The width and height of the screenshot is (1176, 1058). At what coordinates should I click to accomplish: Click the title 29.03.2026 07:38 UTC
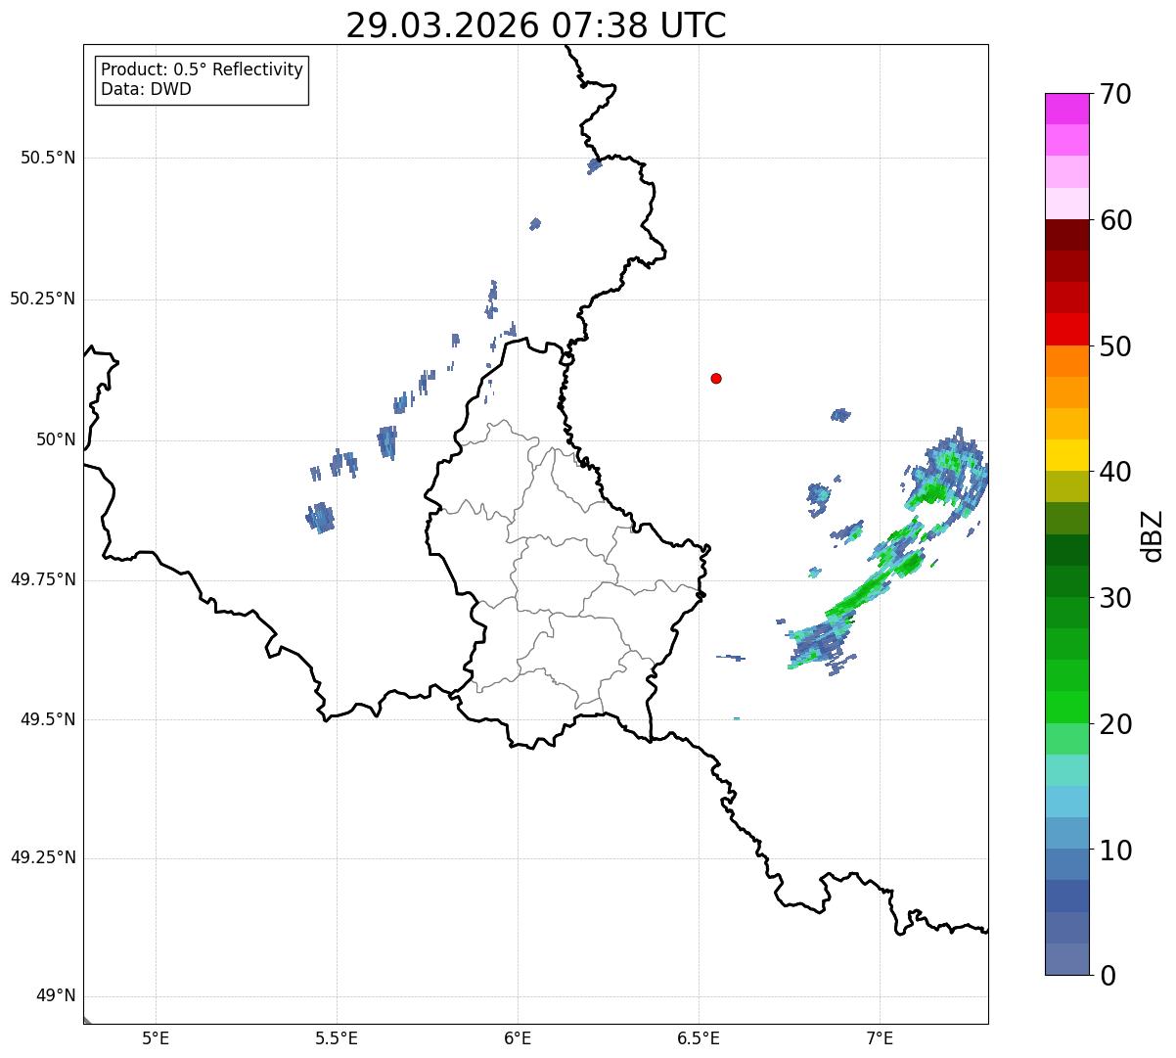536,25
